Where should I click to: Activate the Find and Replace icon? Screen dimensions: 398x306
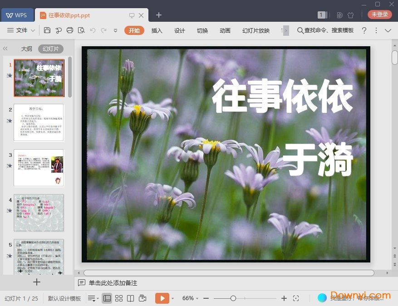coord(81,30)
